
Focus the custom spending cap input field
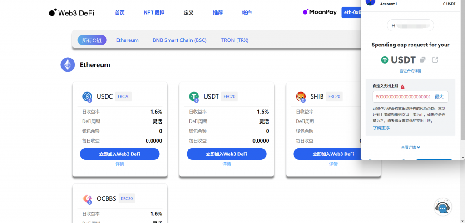point(411,97)
